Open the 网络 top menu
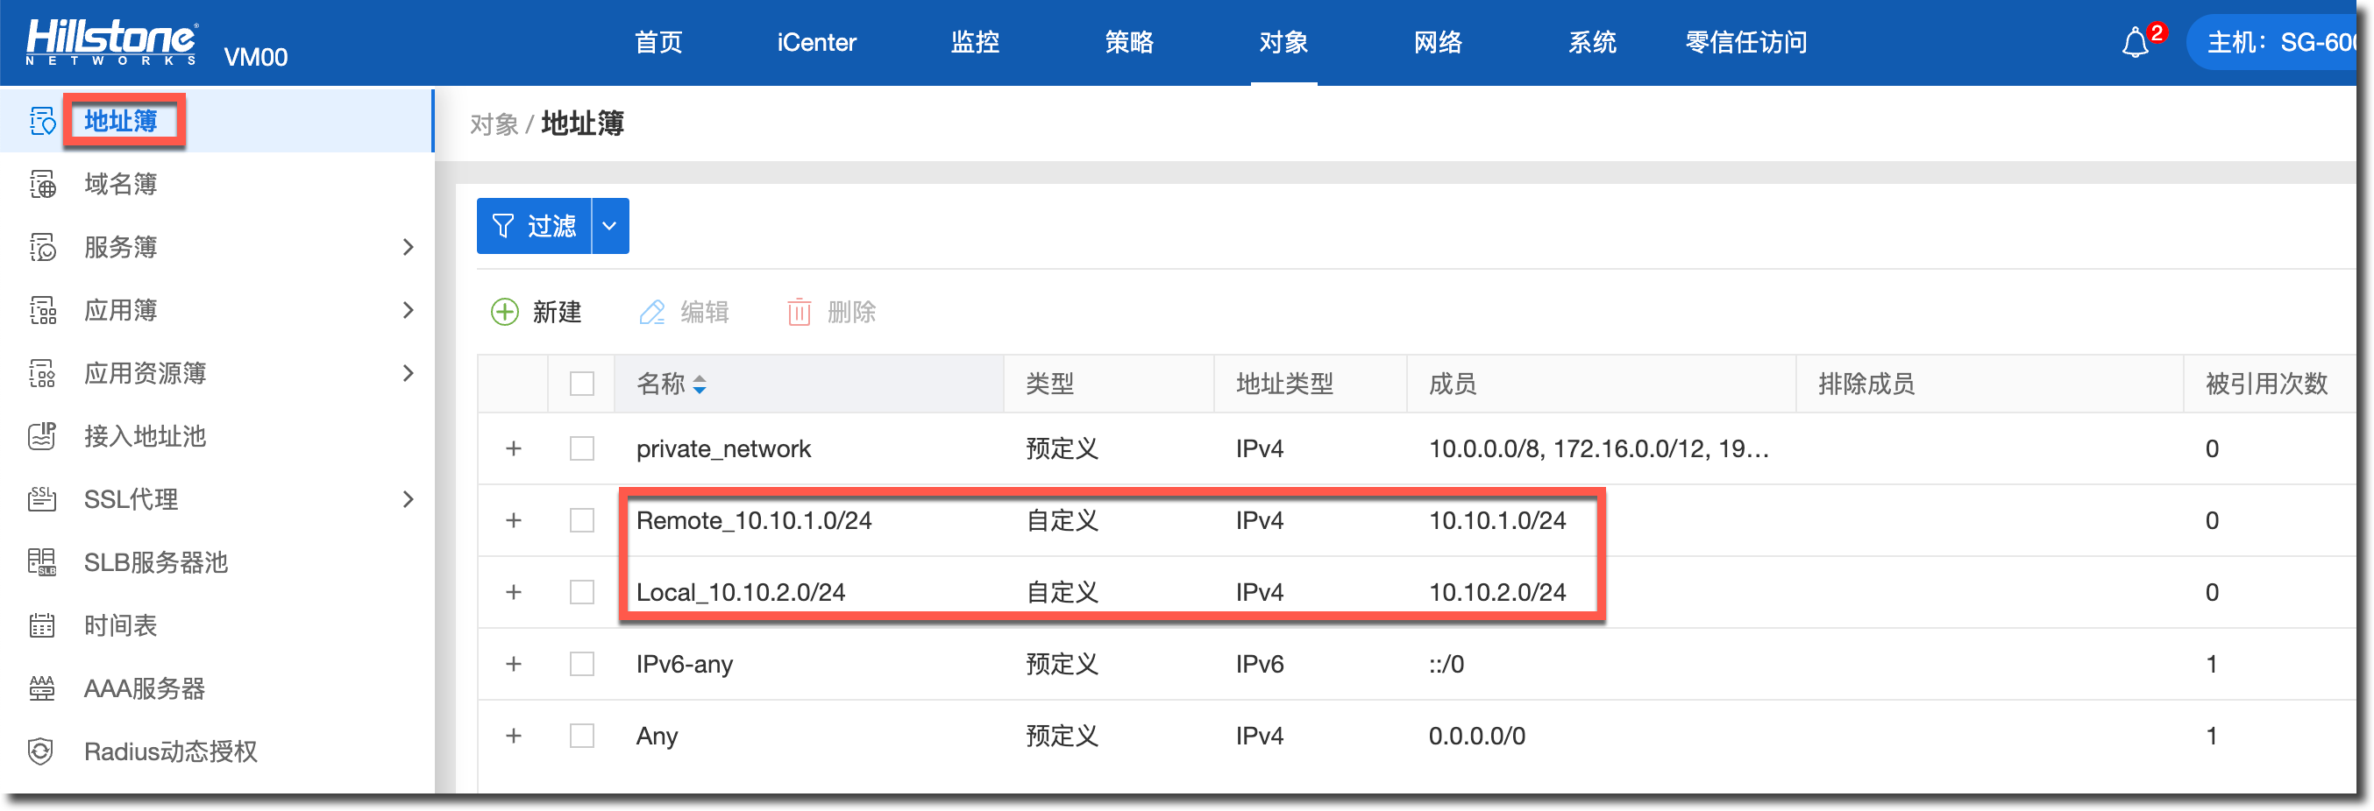 click(1438, 42)
